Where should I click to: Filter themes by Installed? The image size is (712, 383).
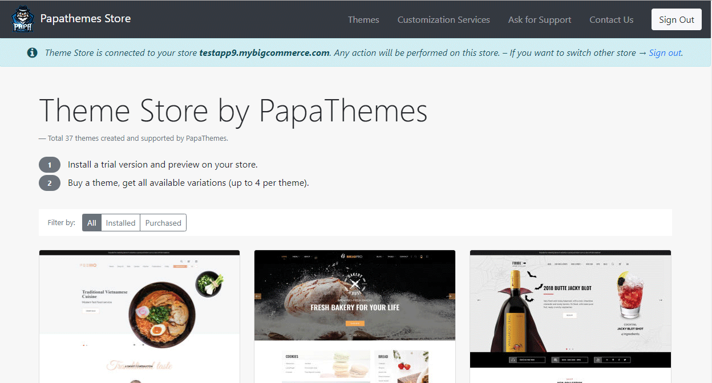pyautogui.click(x=121, y=223)
